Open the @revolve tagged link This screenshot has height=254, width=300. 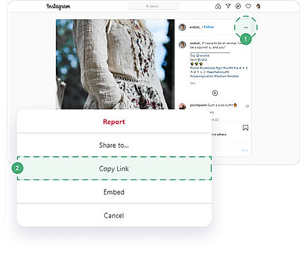click(203, 55)
